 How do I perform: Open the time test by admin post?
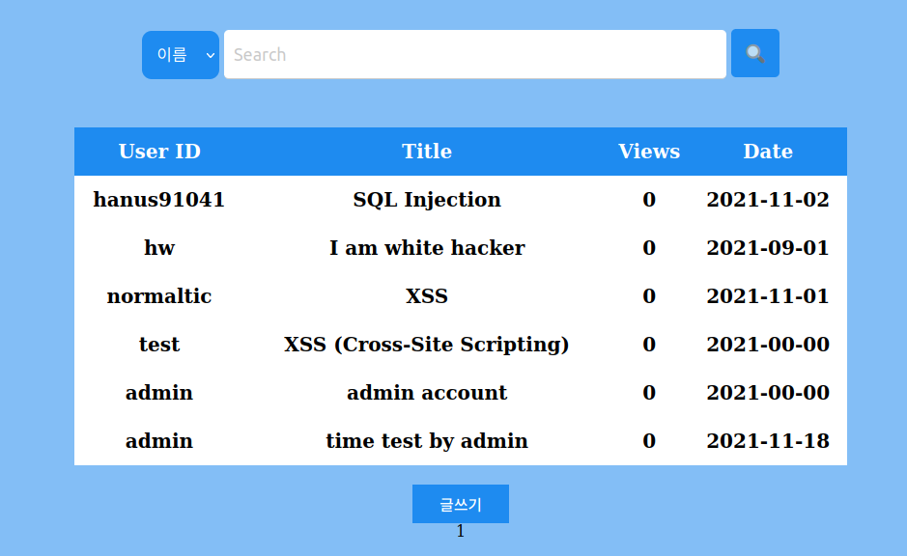click(x=427, y=441)
